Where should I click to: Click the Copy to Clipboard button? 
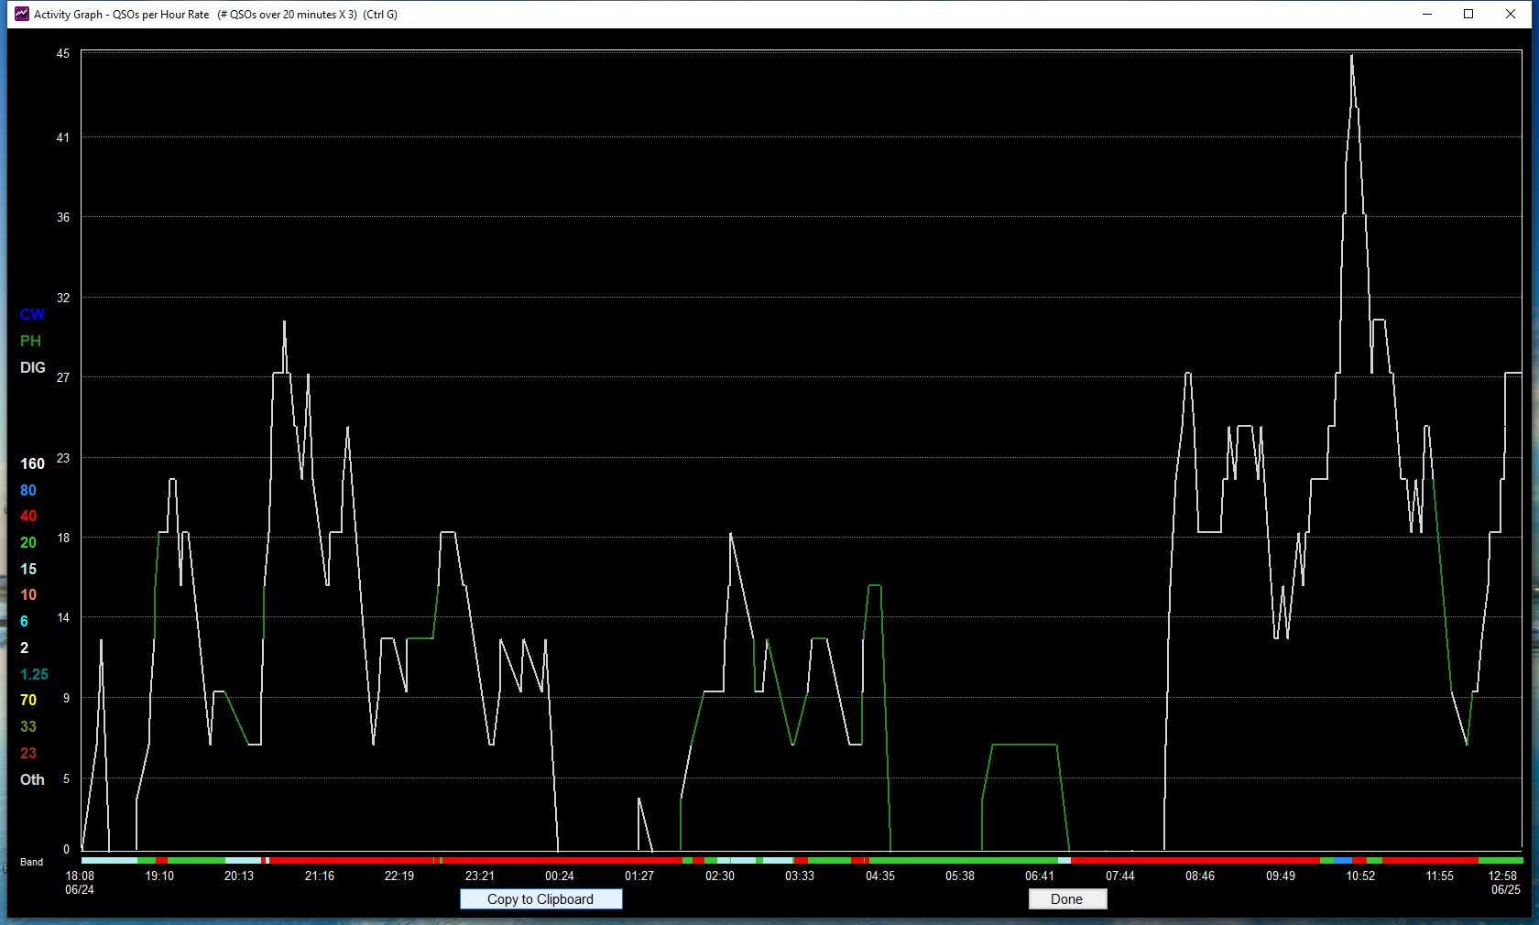(540, 899)
